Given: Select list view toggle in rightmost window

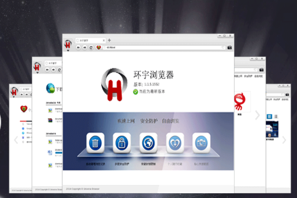Looking at the screenshot, I should coord(276,116).
